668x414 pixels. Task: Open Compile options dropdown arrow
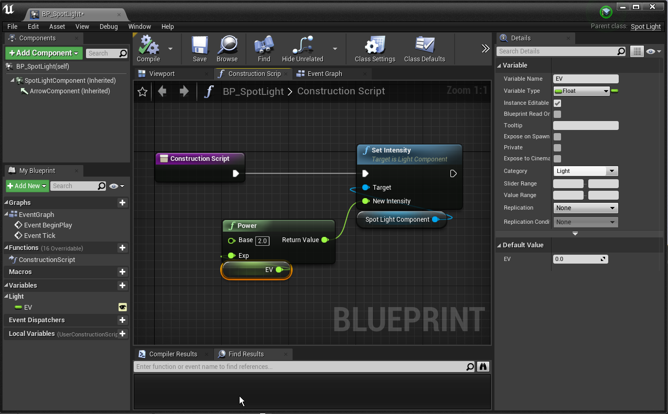point(170,49)
